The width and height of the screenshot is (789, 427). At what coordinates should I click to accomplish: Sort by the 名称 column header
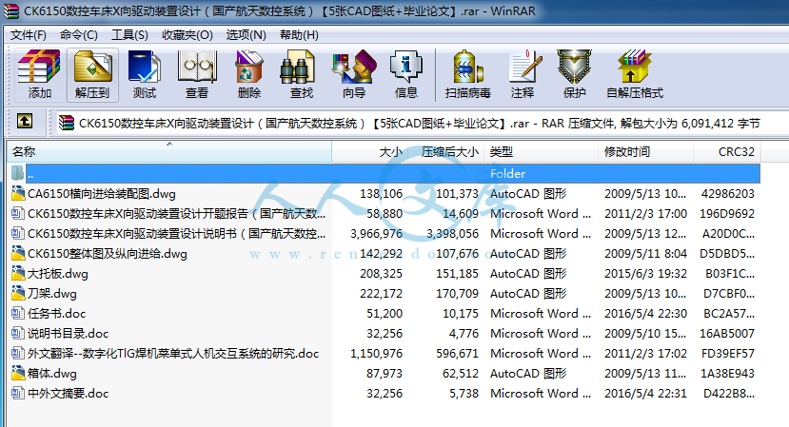pyautogui.click(x=169, y=151)
